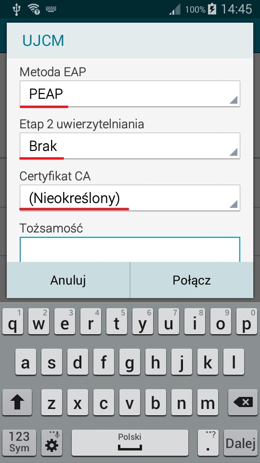Tap the keyboard settings gear key

52,443
